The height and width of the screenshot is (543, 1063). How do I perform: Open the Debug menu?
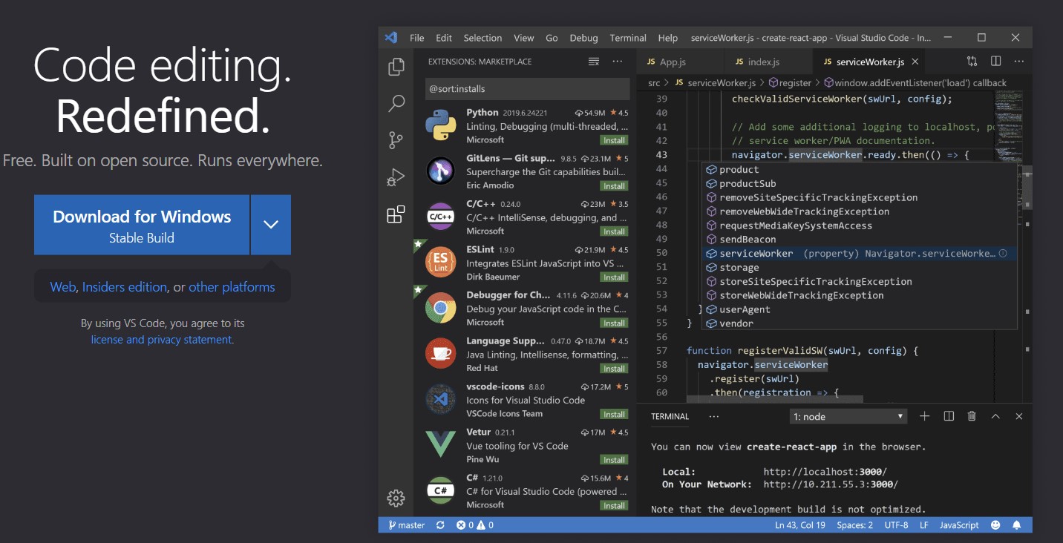[583, 38]
